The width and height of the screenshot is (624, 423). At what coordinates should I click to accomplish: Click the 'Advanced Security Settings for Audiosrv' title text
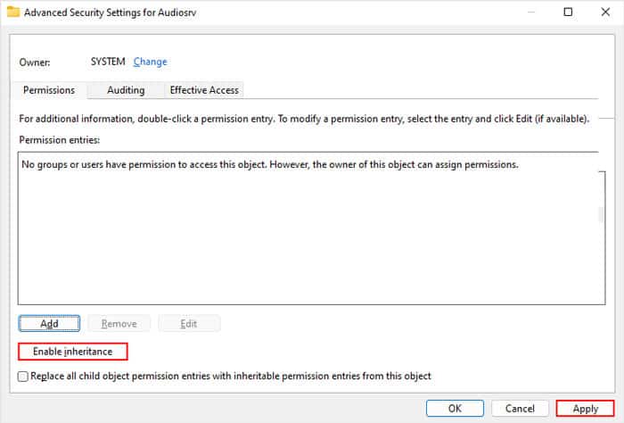(x=111, y=12)
